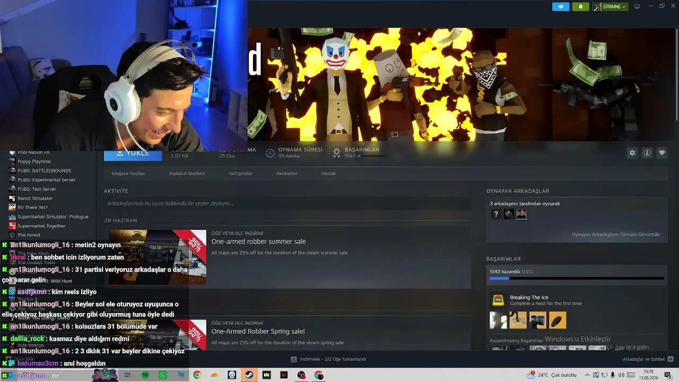The image size is (679, 382).
Task: Switch to Big Picture mode icon
Action: tap(637, 6)
